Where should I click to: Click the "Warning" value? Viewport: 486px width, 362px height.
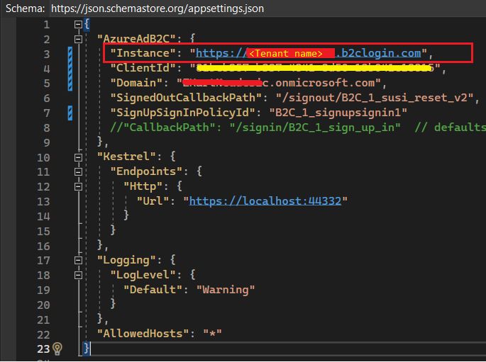tap(226, 290)
